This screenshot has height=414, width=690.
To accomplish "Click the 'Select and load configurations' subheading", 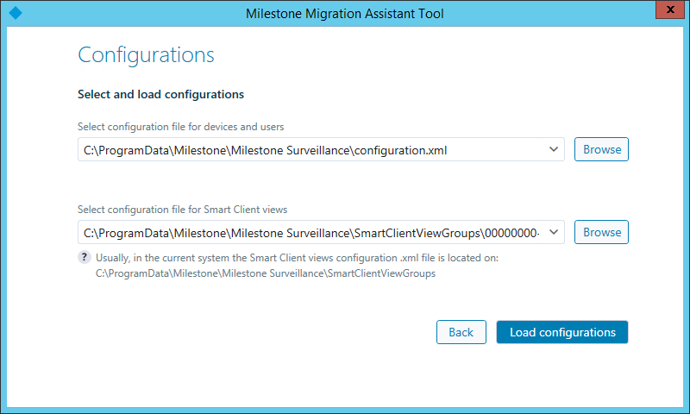I will 160,94.
